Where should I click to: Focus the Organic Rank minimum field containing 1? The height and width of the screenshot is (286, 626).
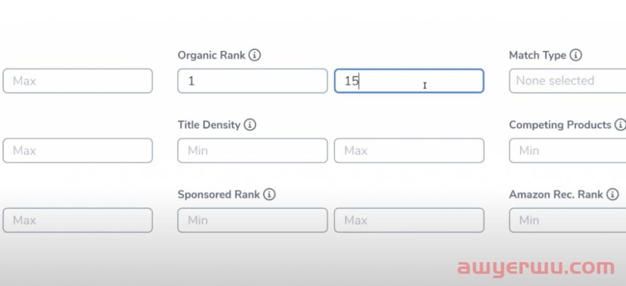(x=252, y=81)
